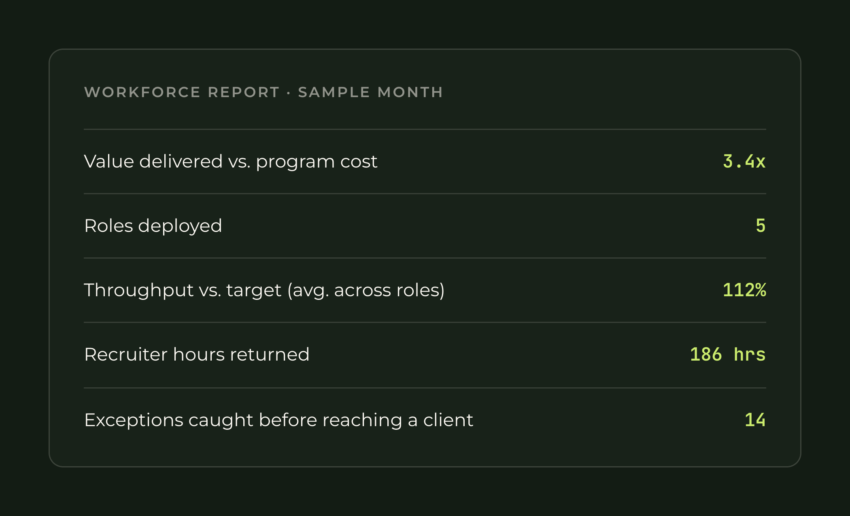Click the phrase avg. across roles
Image resolution: width=850 pixels, height=516 pixels.
(x=366, y=291)
